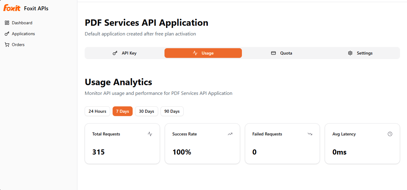Select the Usage tab
The width and height of the screenshot is (407, 190).
pos(203,53)
